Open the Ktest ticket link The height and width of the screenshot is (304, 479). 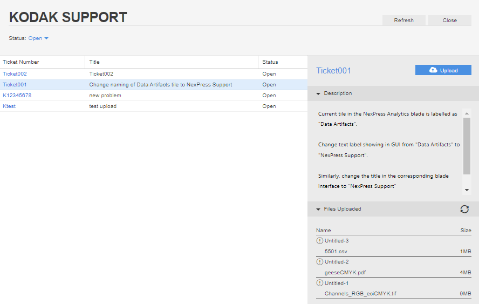(9, 106)
